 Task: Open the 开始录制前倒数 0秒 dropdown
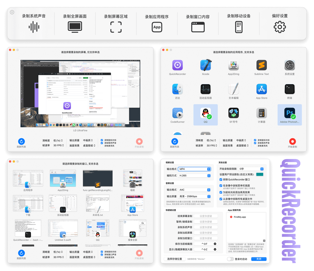251,169
